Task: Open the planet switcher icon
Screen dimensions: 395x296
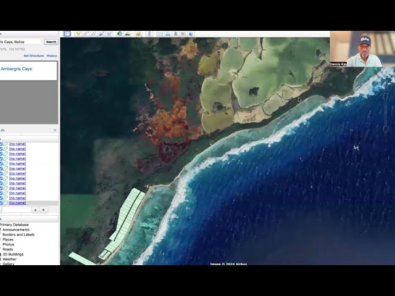Action: pos(138,34)
